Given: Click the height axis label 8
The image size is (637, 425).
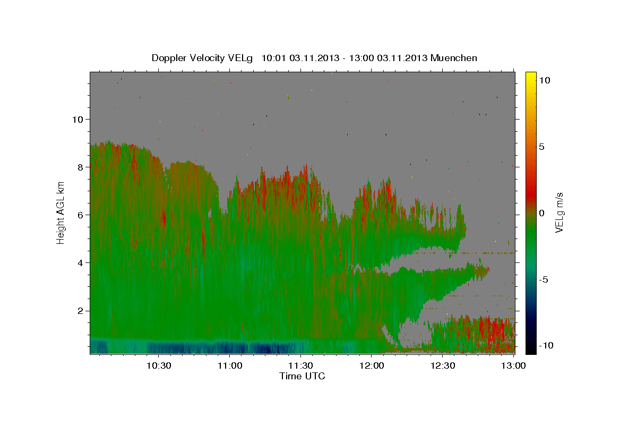Looking at the screenshot, I should tap(81, 167).
